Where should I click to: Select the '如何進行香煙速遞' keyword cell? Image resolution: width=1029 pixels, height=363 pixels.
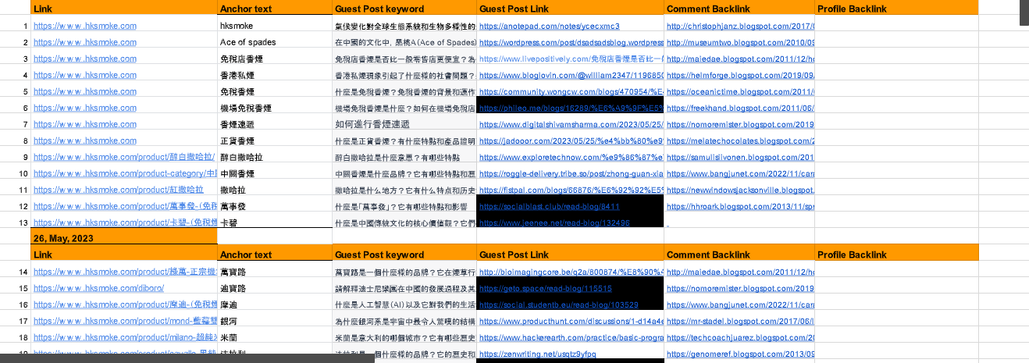point(404,124)
